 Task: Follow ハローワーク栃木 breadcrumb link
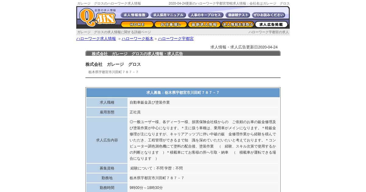[x=138, y=39]
